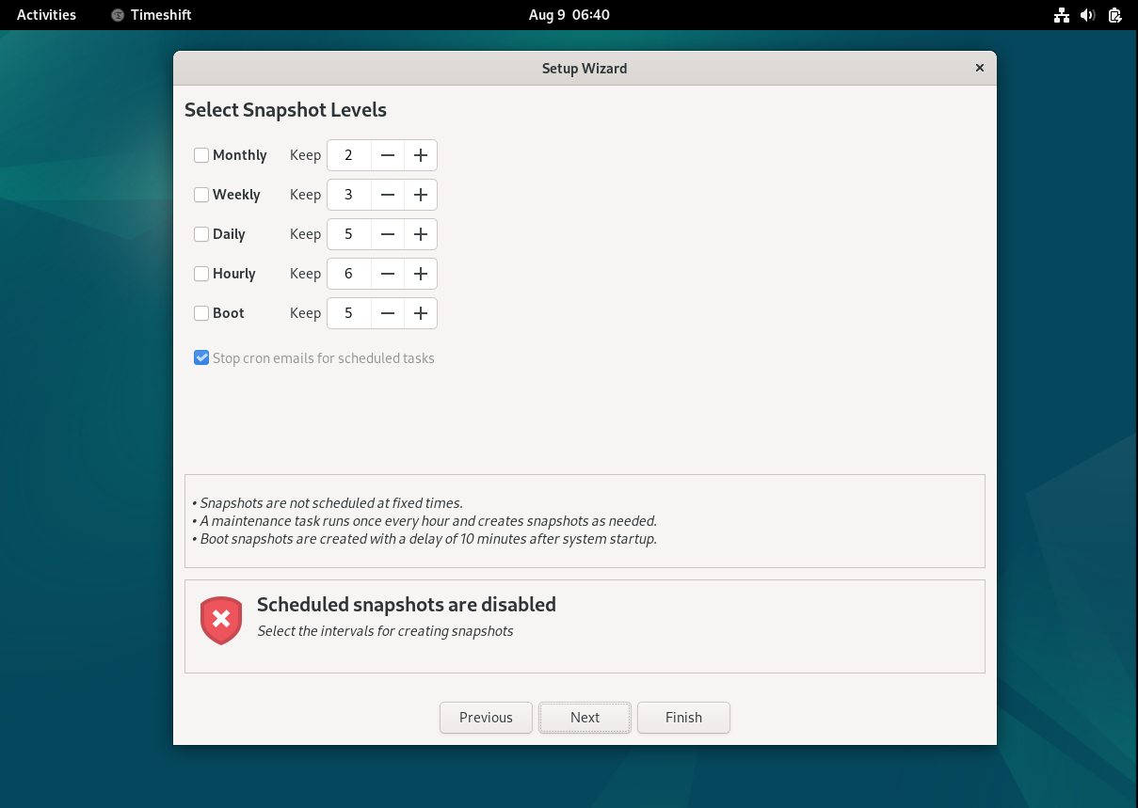
Task: Click the Finish button
Action: (683, 718)
